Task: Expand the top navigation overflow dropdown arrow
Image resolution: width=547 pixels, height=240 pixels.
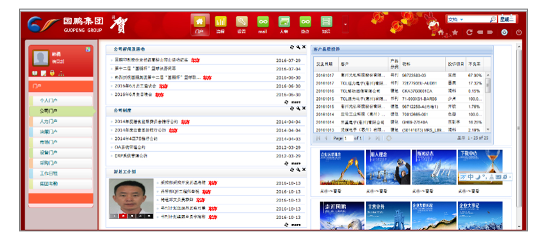Action: click(x=345, y=25)
